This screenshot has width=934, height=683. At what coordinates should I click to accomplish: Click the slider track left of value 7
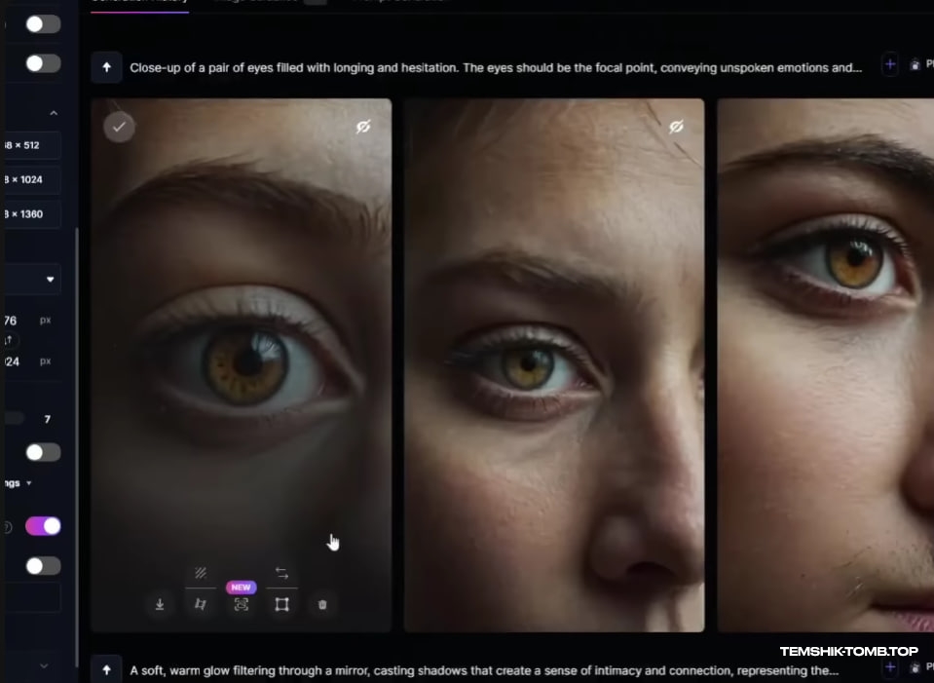point(13,418)
